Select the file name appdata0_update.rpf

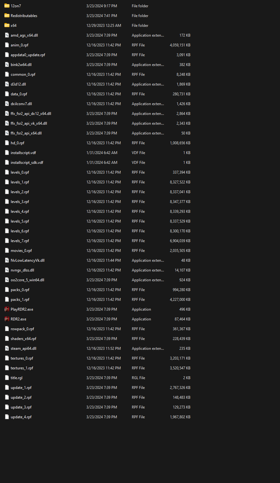[x=28, y=55]
